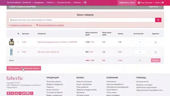Screen dimensions: 170x96
Task: Click О косметике Faberlic footer link
Action: [x=55, y=93]
